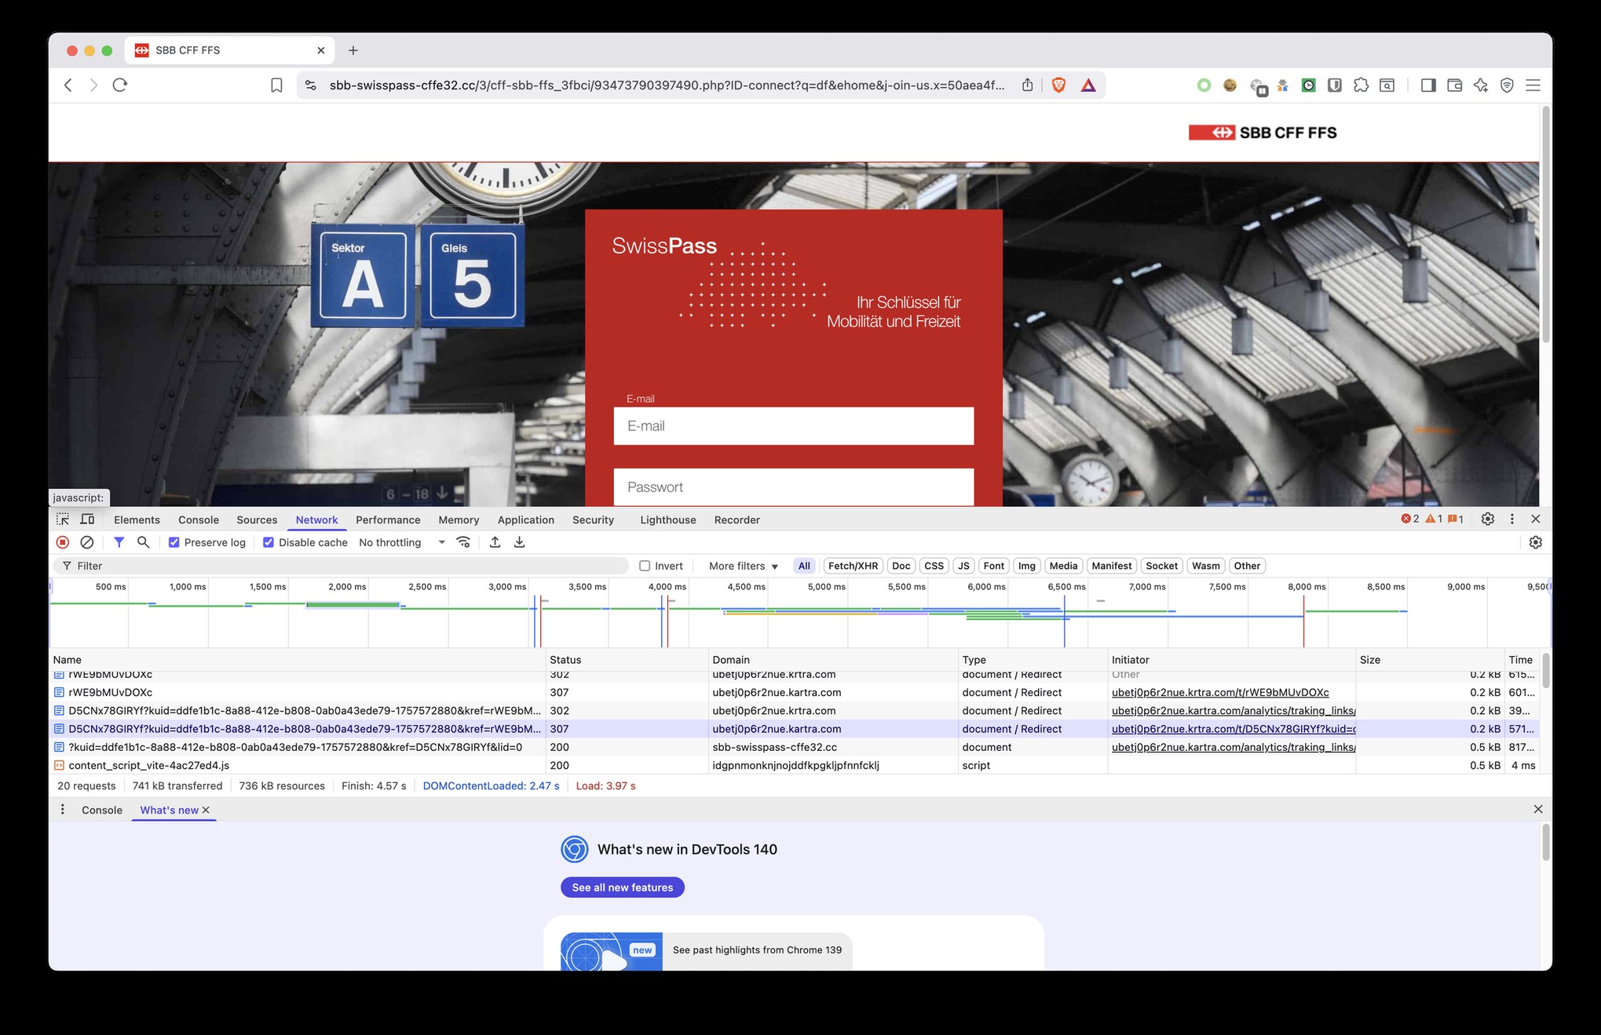
Task: Switch to the Sources tab
Action: [257, 519]
